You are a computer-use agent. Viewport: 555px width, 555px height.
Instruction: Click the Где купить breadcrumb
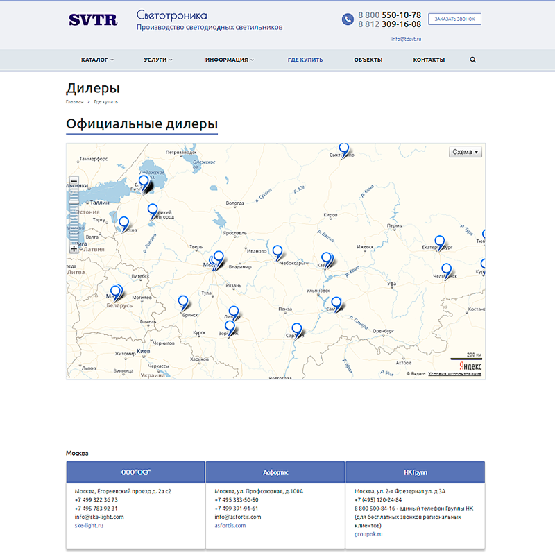pos(105,102)
